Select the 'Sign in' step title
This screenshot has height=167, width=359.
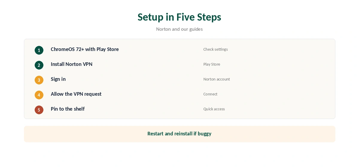pyautogui.click(x=58, y=79)
